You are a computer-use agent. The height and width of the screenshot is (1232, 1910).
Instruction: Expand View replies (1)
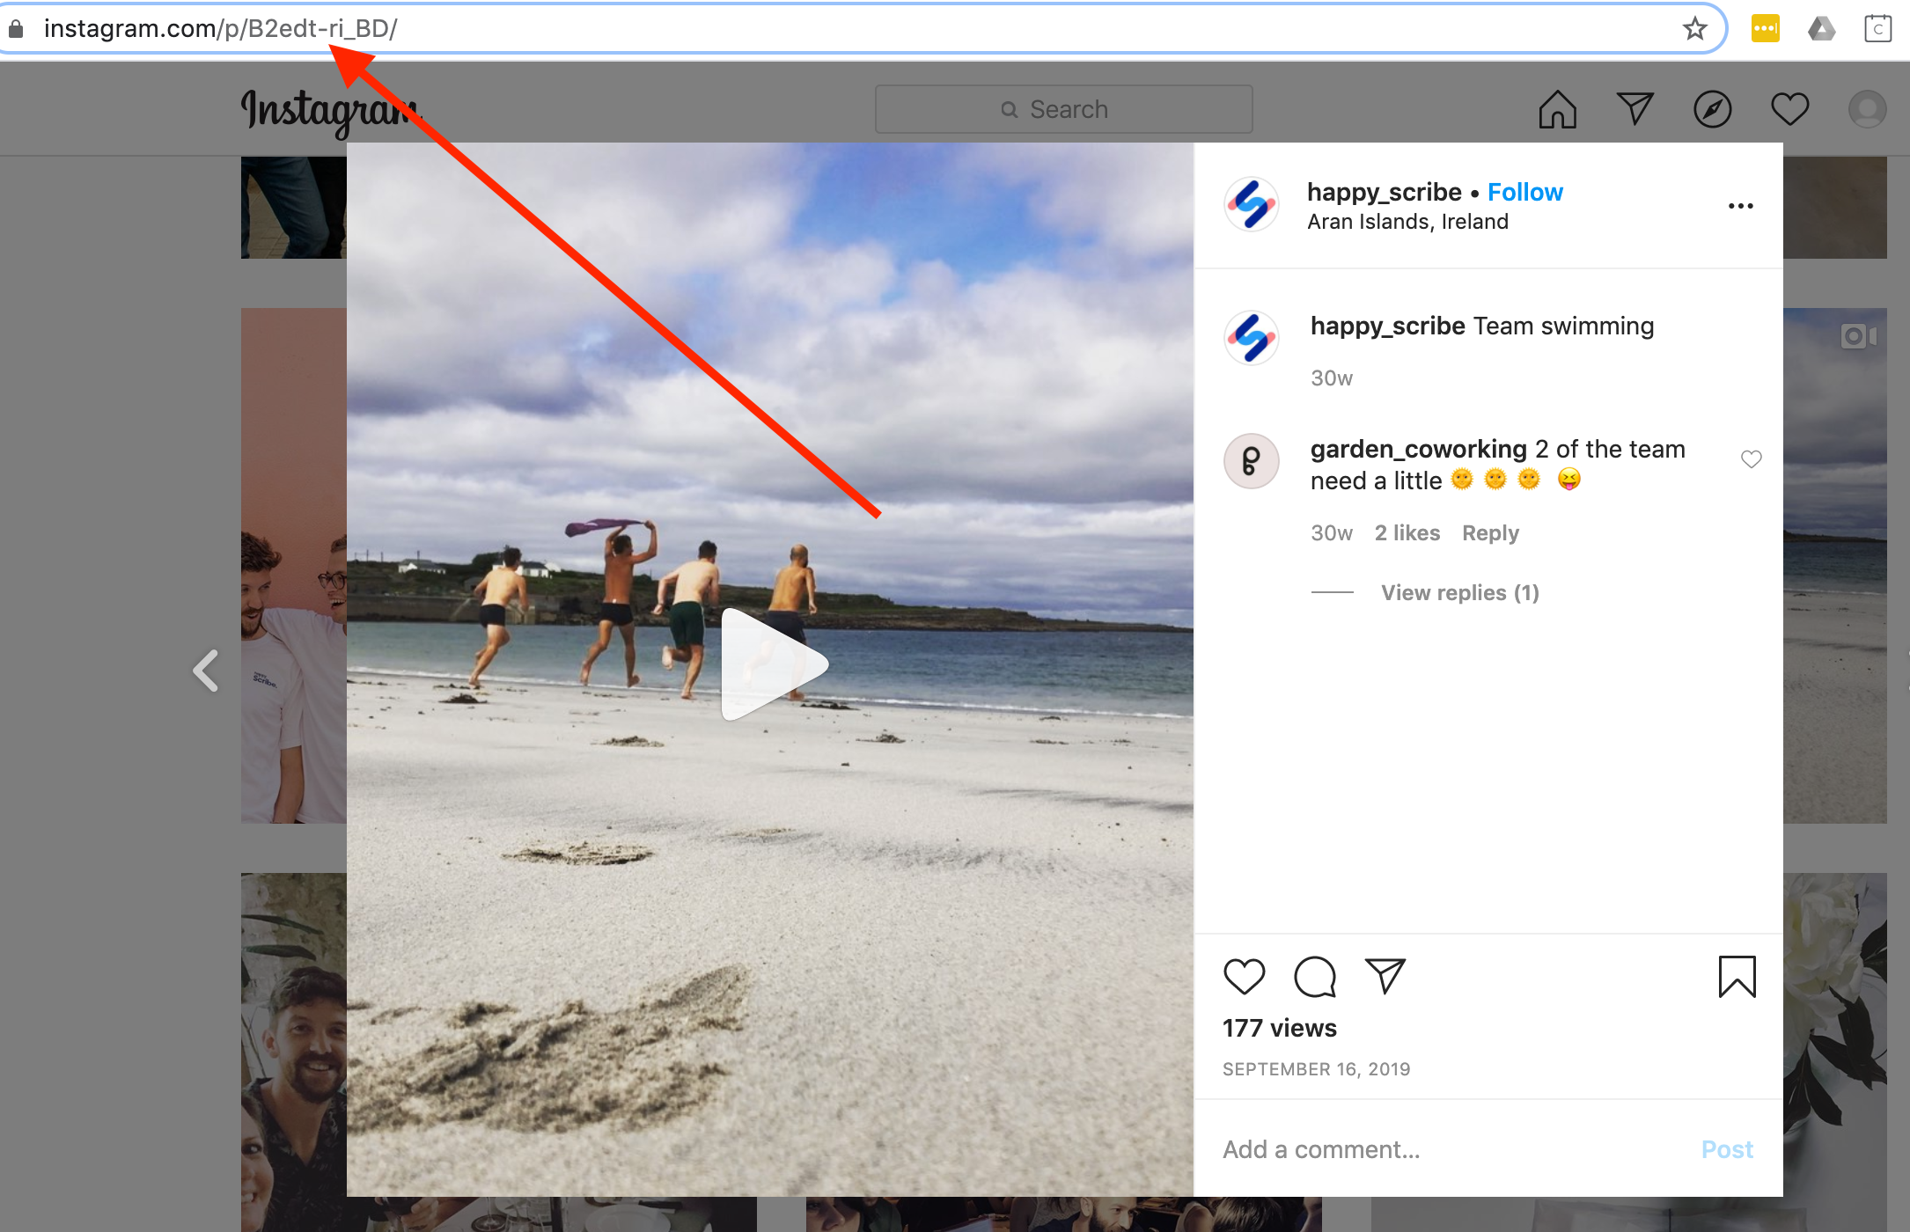1459,593
